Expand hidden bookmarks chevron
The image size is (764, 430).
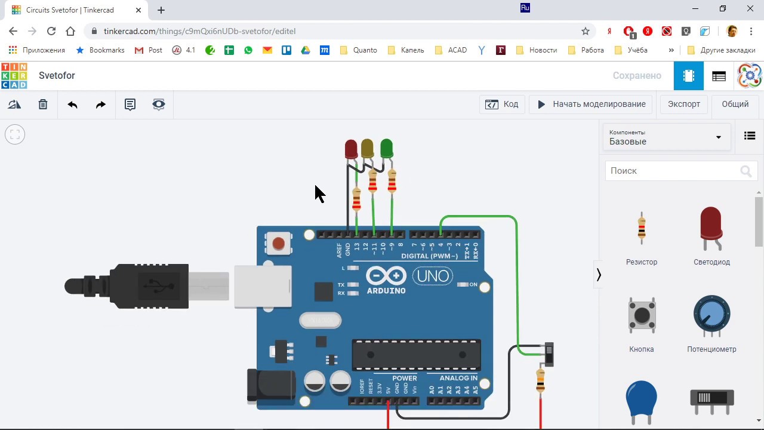(x=671, y=50)
